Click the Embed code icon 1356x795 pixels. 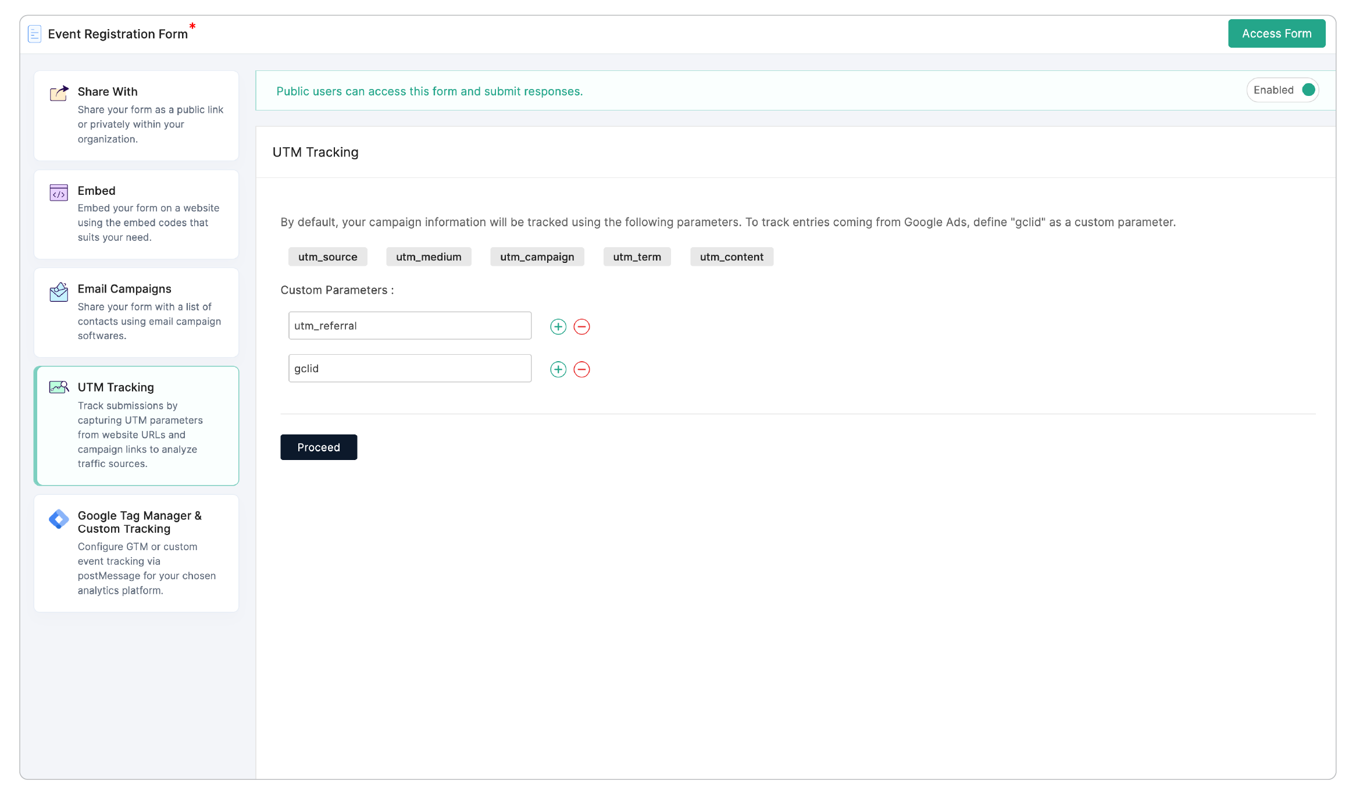pos(58,192)
